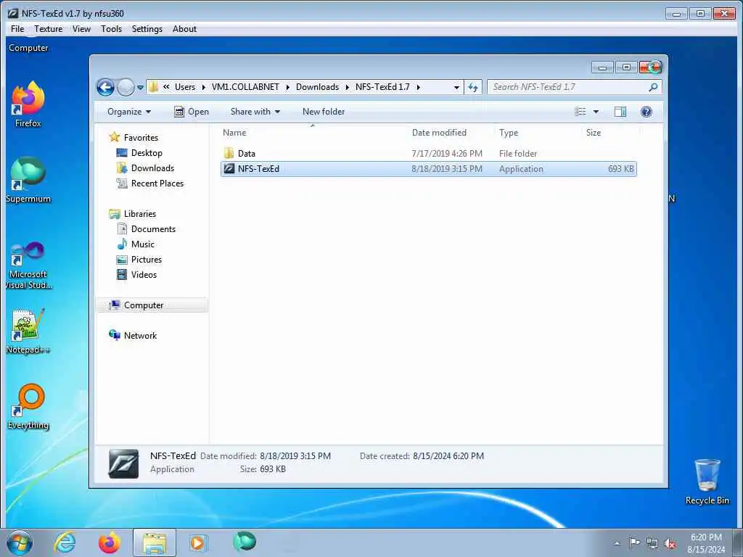Select the Supermium desktop shortcut icon

[28, 180]
